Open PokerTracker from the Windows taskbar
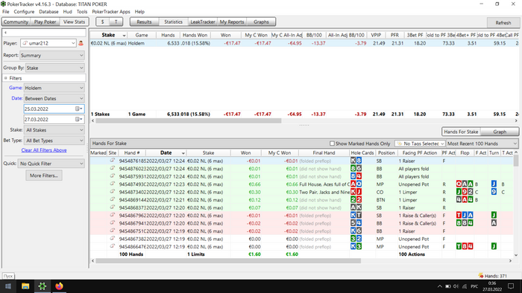The height and width of the screenshot is (293, 522). pyautogui.click(x=43, y=286)
